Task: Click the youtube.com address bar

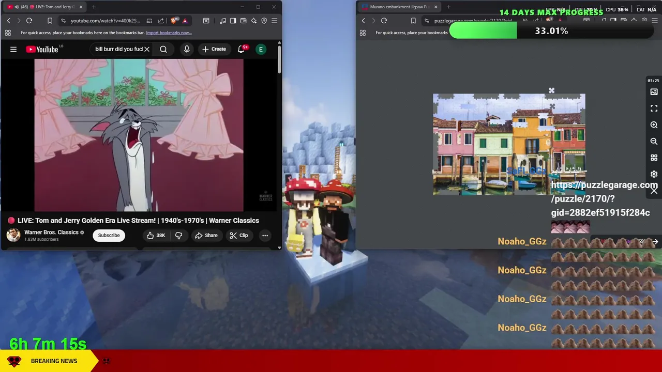Action: click(x=106, y=21)
